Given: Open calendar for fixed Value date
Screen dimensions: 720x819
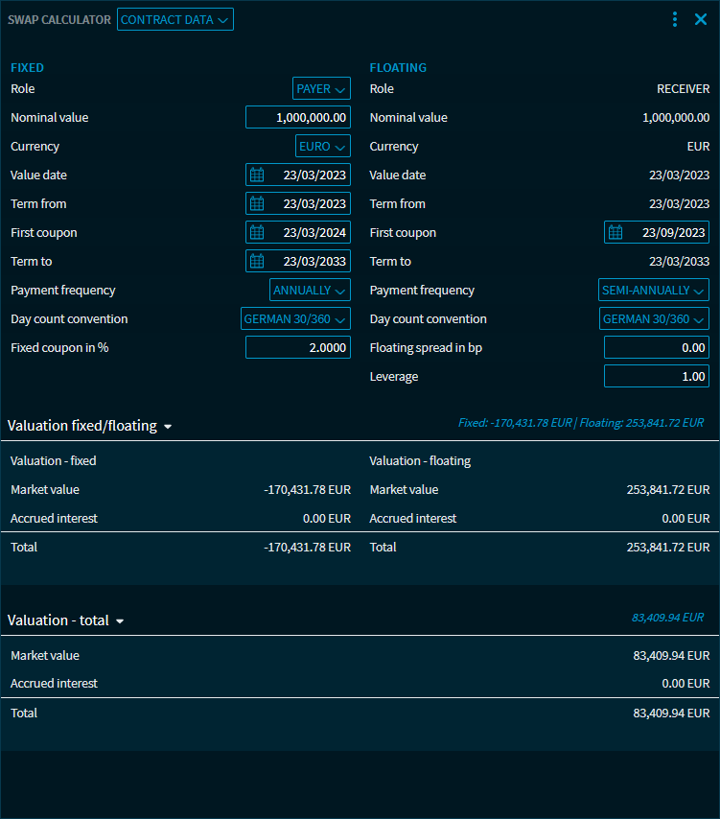Looking at the screenshot, I should point(257,175).
